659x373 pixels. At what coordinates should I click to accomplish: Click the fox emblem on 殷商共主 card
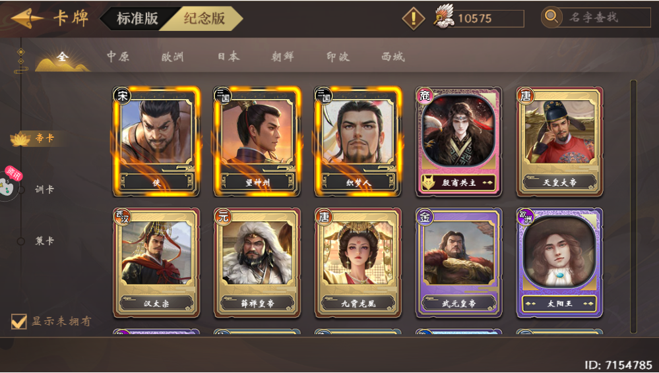(x=428, y=183)
